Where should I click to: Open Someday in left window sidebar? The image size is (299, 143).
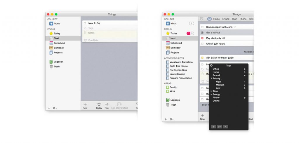click(x=57, y=48)
